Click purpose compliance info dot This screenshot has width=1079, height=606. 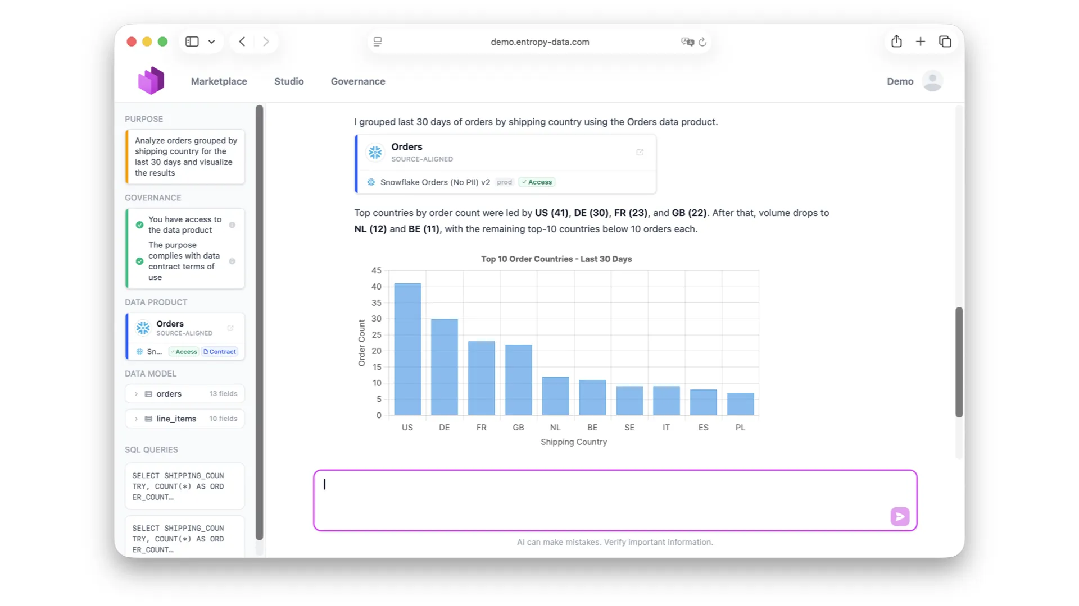[x=232, y=261]
